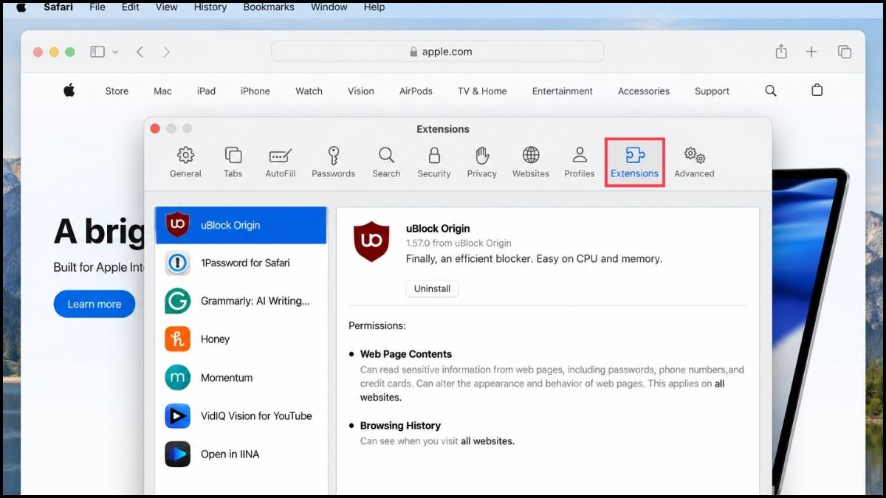Click the "Browsing History" permission heading
This screenshot has width=886, height=498.
[x=400, y=426]
